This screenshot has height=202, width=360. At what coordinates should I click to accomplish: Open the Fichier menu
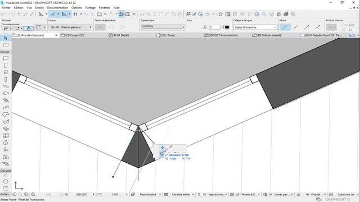[6, 7]
